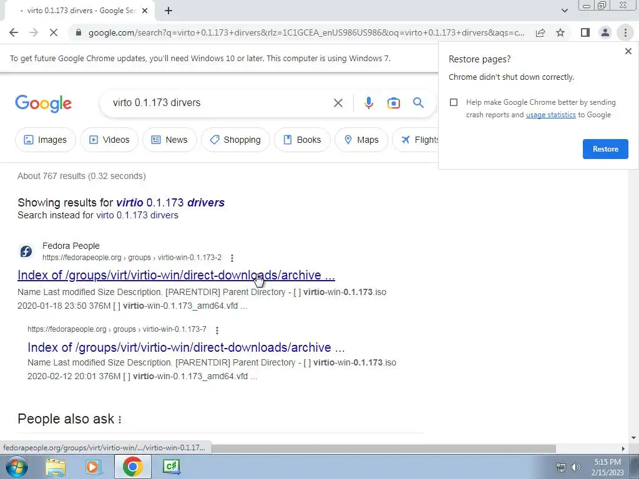This screenshot has height=479, width=639.
Task: Click the volume speaker tray icon
Action: [576, 467]
